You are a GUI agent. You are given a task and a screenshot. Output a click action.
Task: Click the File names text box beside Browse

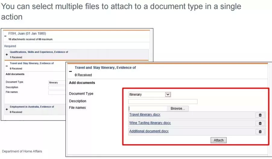tap(148, 109)
